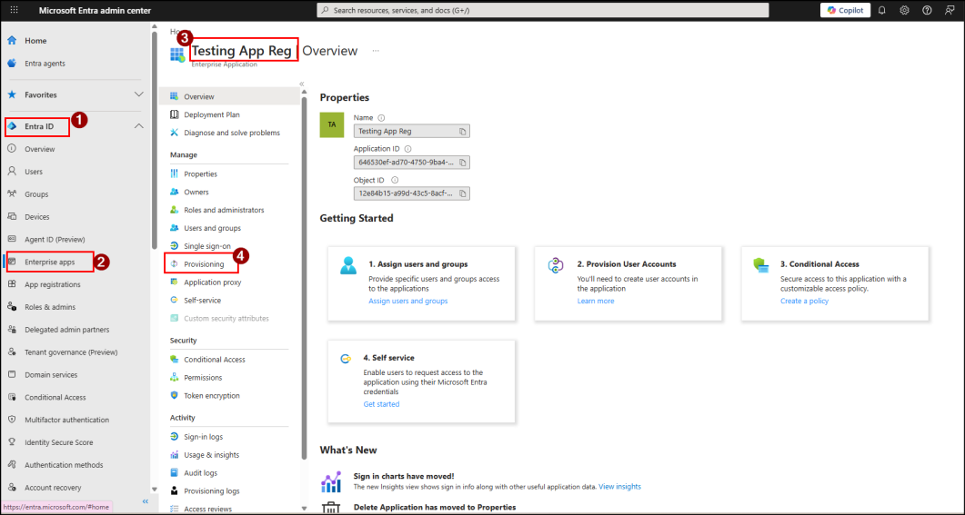Image resolution: width=965 pixels, height=515 pixels.
Task: Collapse the application resource menu panel
Action: pyautogui.click(x=302, y=84)
